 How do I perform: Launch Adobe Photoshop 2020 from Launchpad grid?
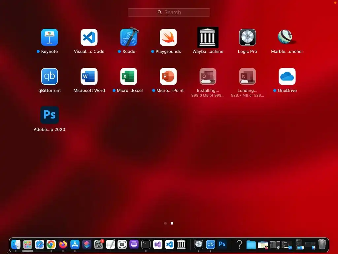point(50,115)
